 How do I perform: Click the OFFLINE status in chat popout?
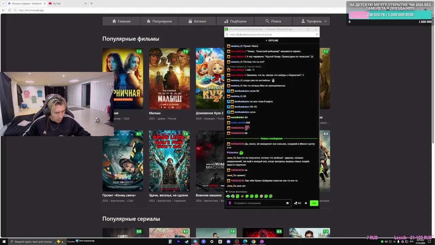coord(272,40)
